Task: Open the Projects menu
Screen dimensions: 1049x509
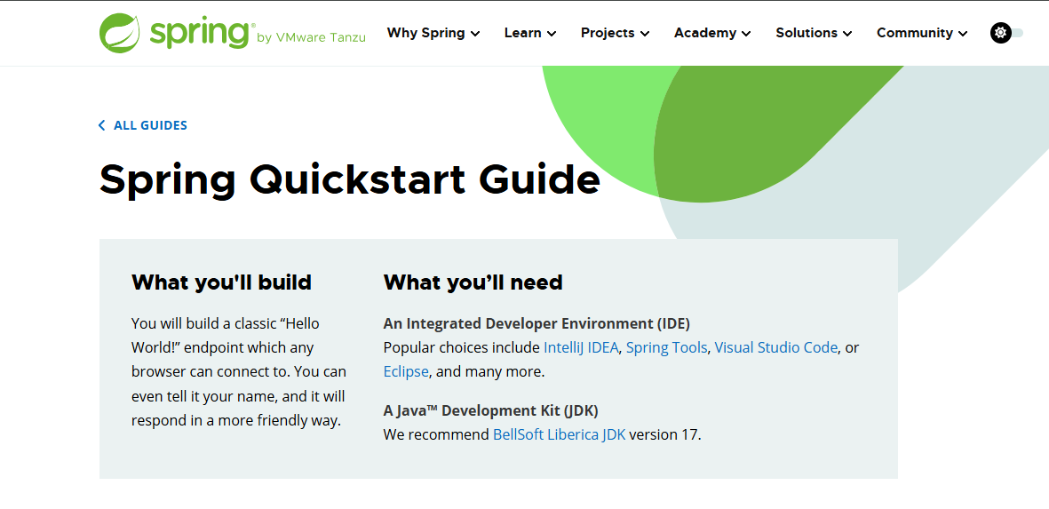Action: coord(615,33)
